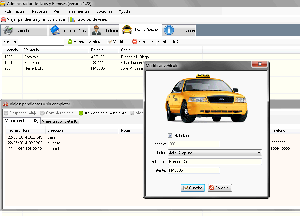Open the Ayuda menu
The height and width of the screenshot is (216, 300).
pos(124,11)
